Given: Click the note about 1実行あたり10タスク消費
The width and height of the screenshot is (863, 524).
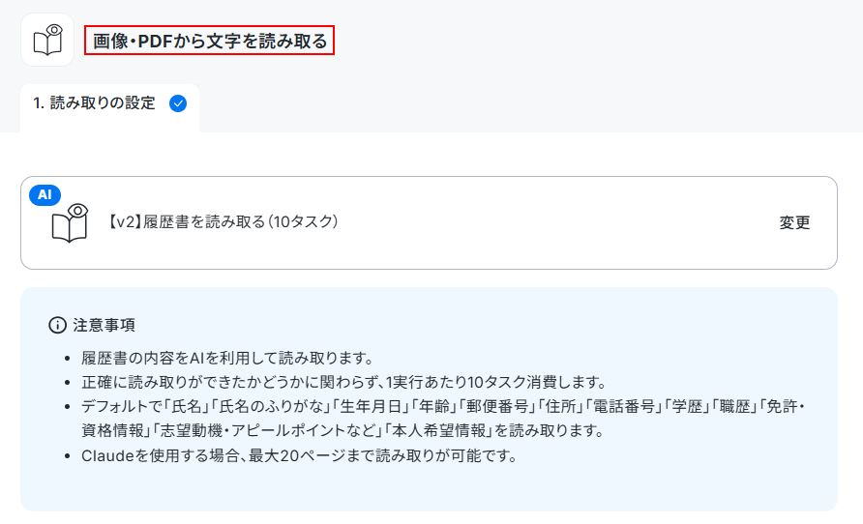Looking at the screenshot, I should click(344, 382).
